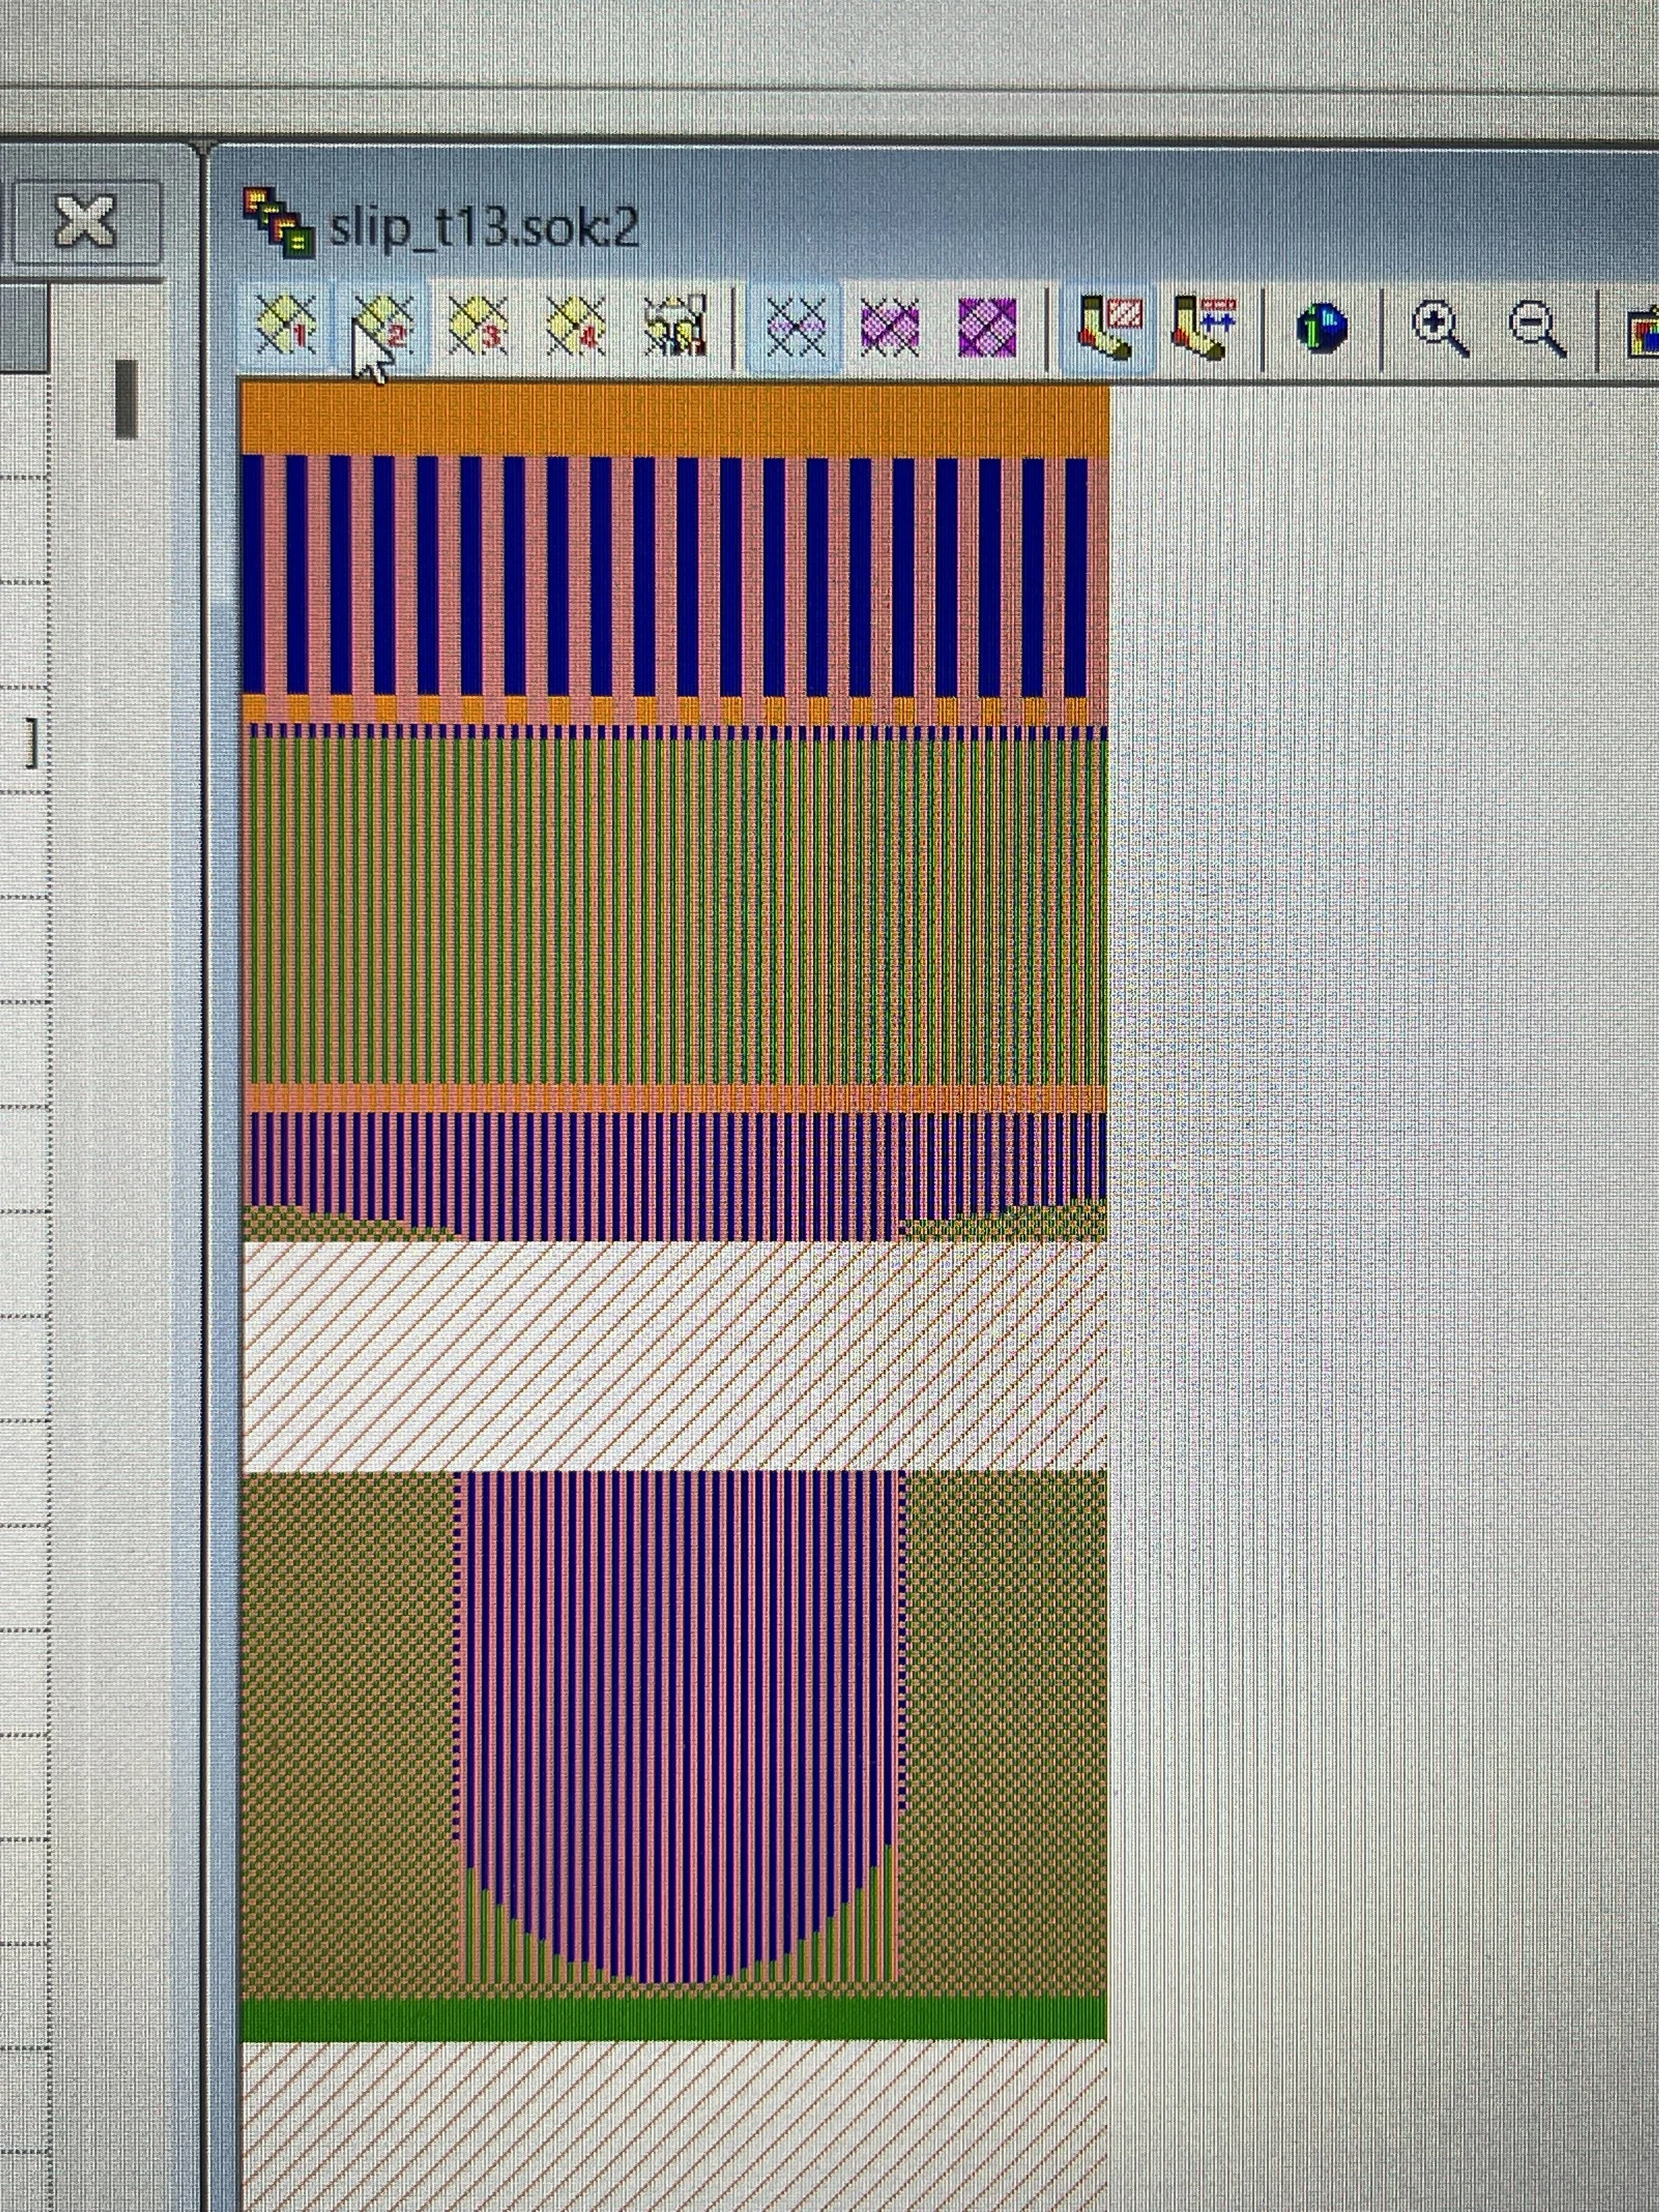
Task: Select the pattern layer 3 icon
Action: (479, 325)
